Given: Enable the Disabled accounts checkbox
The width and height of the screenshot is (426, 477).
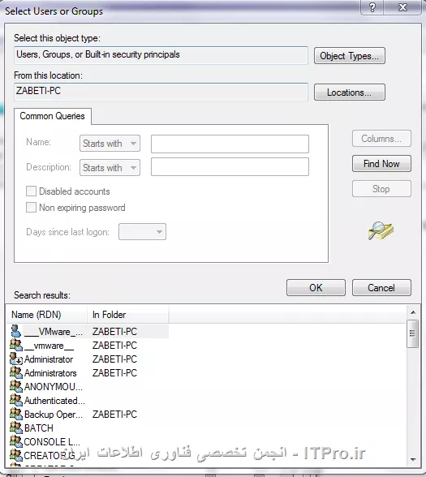Looking at the screenshot, I should click(x=31, y=191).
